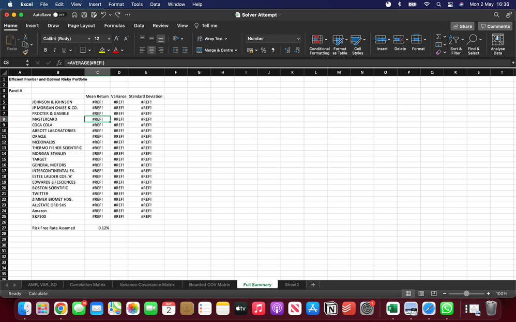The image size is (516, 322).
Task: Switch to Normal view in status bar
Action: (x=408, y=294)
